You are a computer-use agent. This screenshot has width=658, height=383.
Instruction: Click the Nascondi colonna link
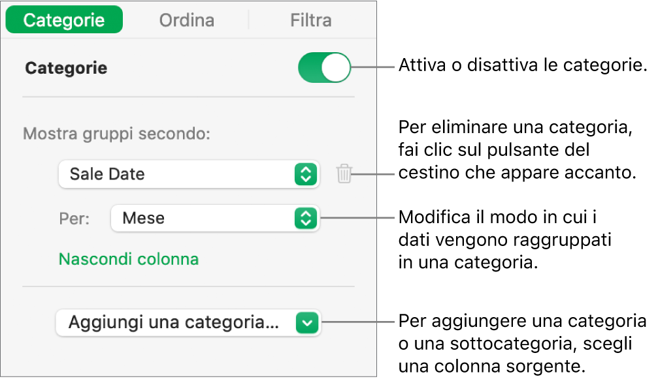129,259
